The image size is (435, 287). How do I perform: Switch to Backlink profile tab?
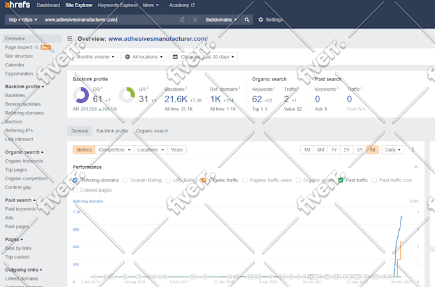pos(112,131)
